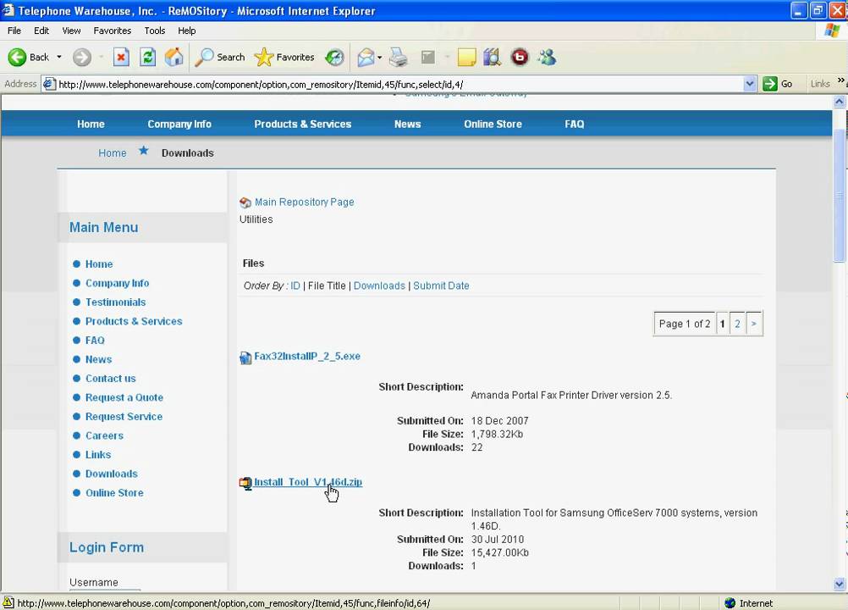Click the Fax32InstallP exe file icon

245,358
